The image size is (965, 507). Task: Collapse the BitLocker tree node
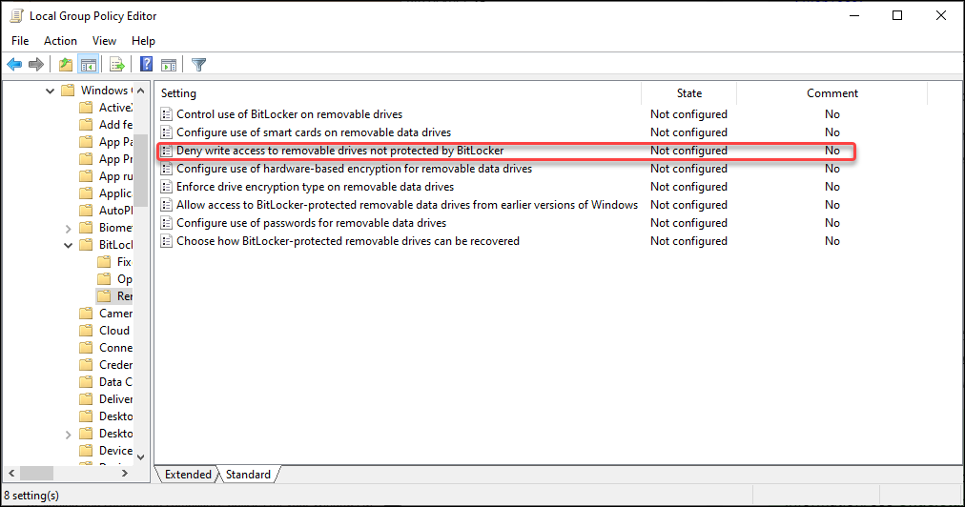(68, 245)
